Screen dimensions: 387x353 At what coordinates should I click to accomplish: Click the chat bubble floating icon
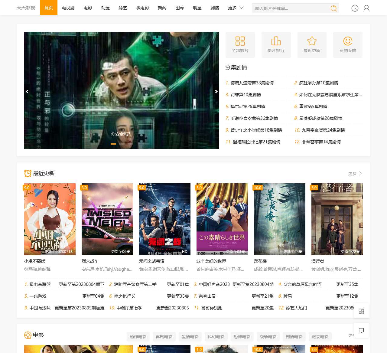361,331
